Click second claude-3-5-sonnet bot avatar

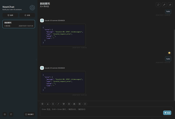pos(42,68)
